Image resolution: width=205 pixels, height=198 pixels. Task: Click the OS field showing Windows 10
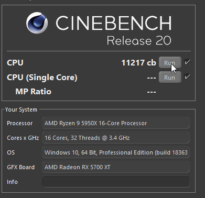(116, 152)
